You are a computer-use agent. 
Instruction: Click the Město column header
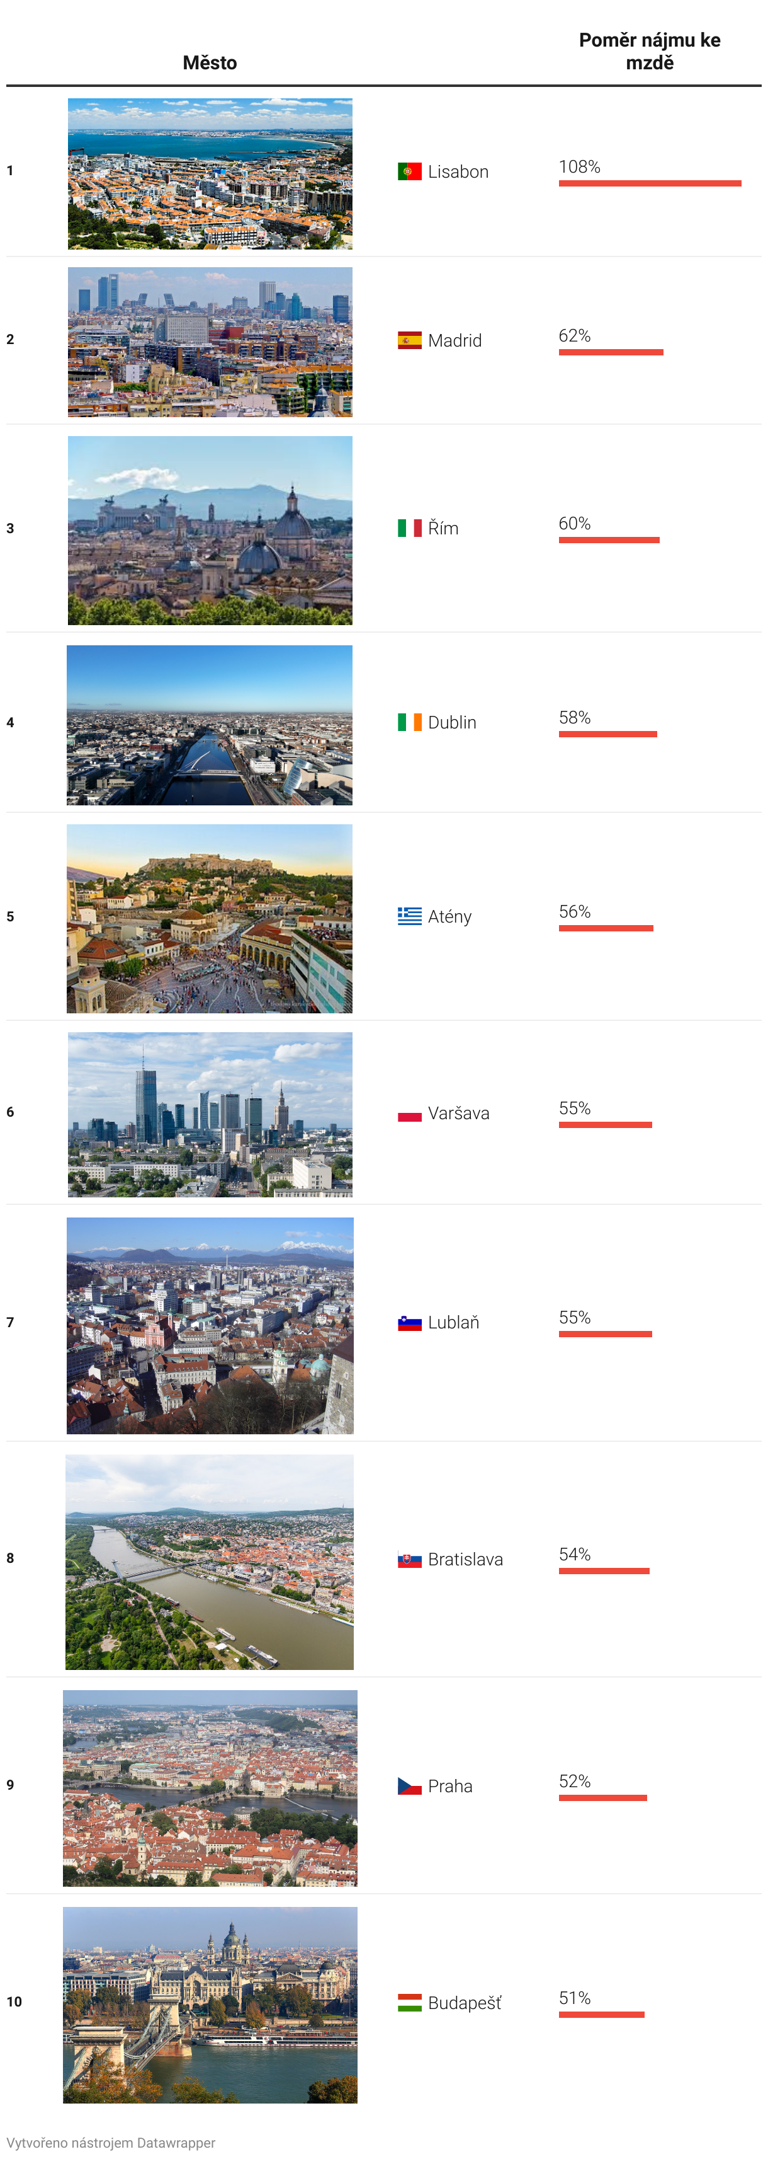(210, 63)
